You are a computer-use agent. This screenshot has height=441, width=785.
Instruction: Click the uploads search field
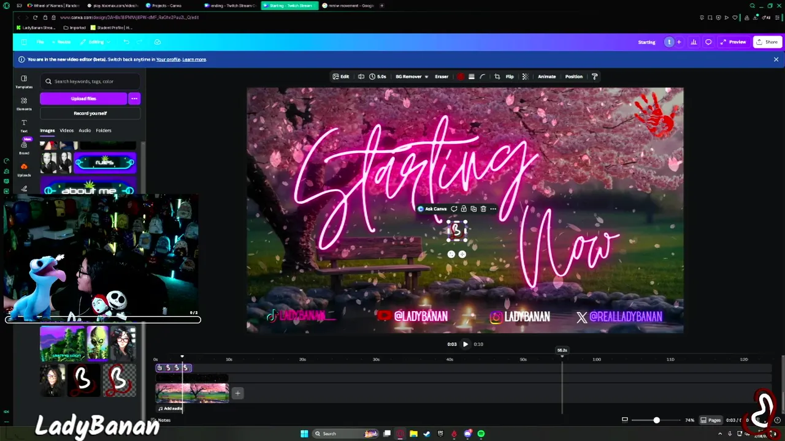[90, 81]
